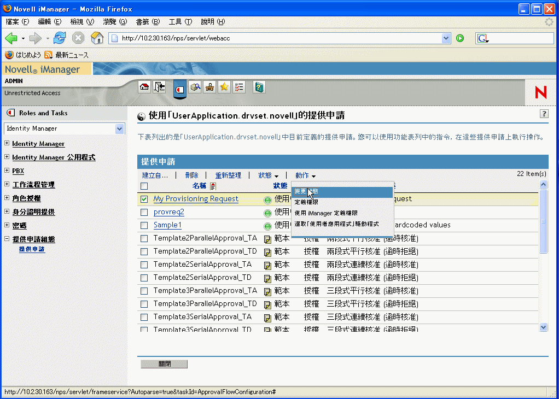Open the View Objects magnifier icon

(195, 87)
